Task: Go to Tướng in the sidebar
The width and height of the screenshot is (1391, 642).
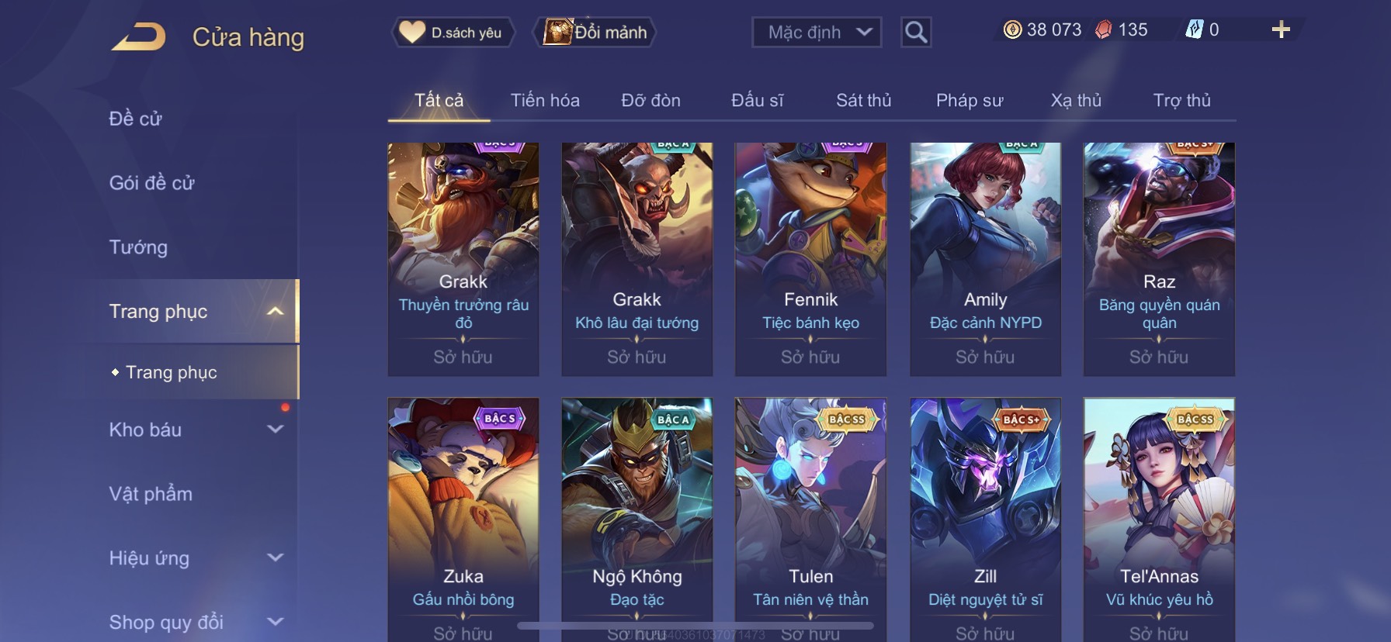Action: [x=138, y=247]
